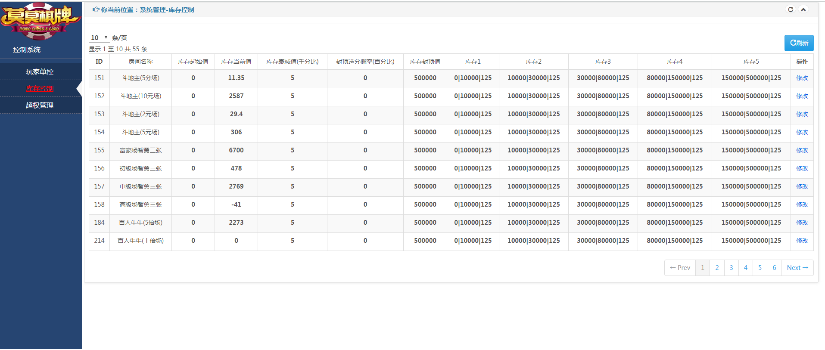Go to page 4 in pagination
Viewport: 825px width, 350px height.
coord(745,268)
